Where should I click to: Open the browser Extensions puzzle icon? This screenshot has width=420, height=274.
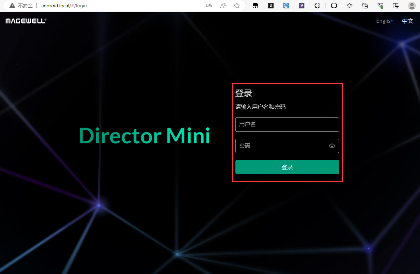tap(317, 6)
